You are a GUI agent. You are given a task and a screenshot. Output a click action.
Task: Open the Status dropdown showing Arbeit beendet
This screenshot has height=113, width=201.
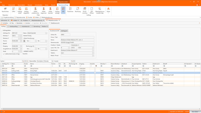[x=46, y=33]
